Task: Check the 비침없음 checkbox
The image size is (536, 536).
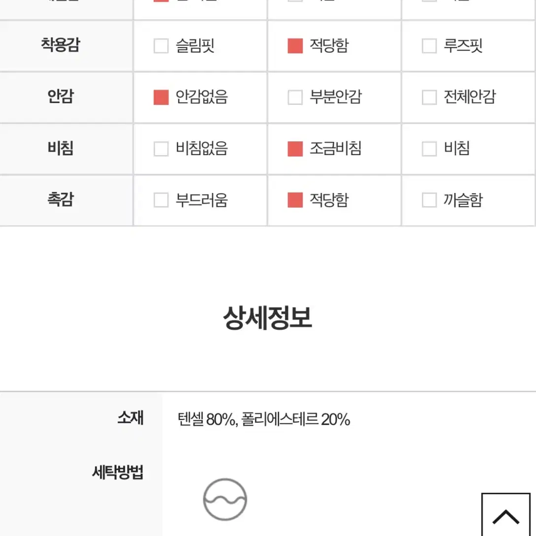Action: tap(161, 149)
